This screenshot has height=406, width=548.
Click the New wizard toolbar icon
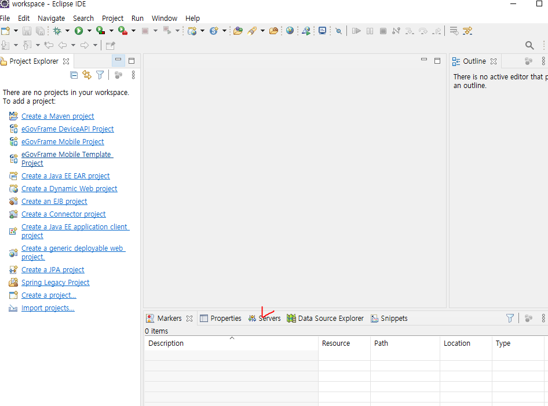5,31
